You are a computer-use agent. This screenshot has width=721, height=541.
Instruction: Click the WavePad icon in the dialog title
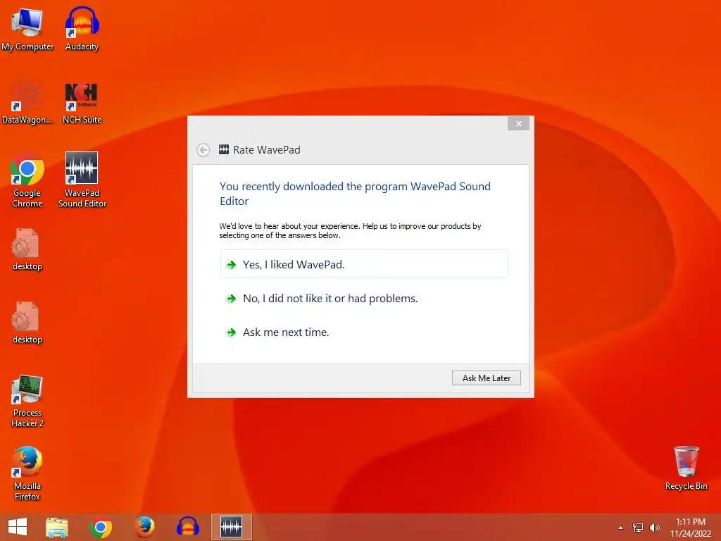[223, 149]
